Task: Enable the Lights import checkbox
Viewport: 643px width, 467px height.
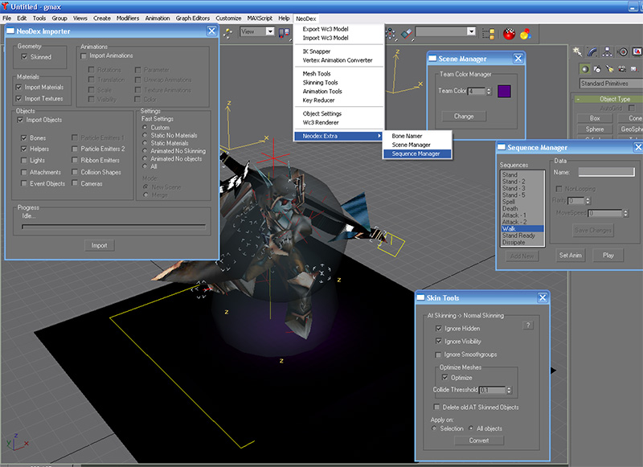Action: click(x=24, y=160)
